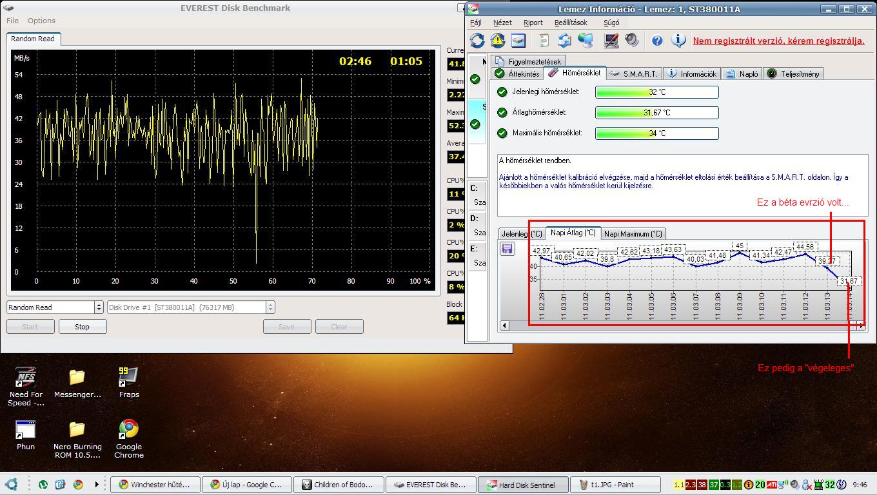Image resolution: width=877 pixels, height=495 pixels.
Task: Click the report document toolbar icon
Action: coord(544,41)
